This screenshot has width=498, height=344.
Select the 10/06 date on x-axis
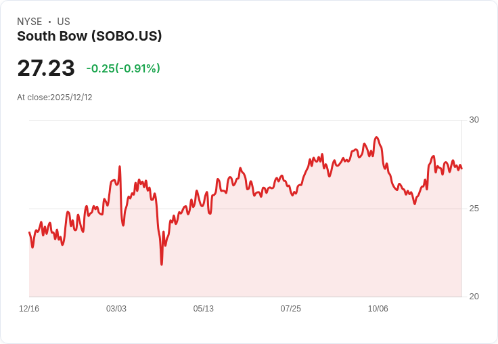(378, 309)
